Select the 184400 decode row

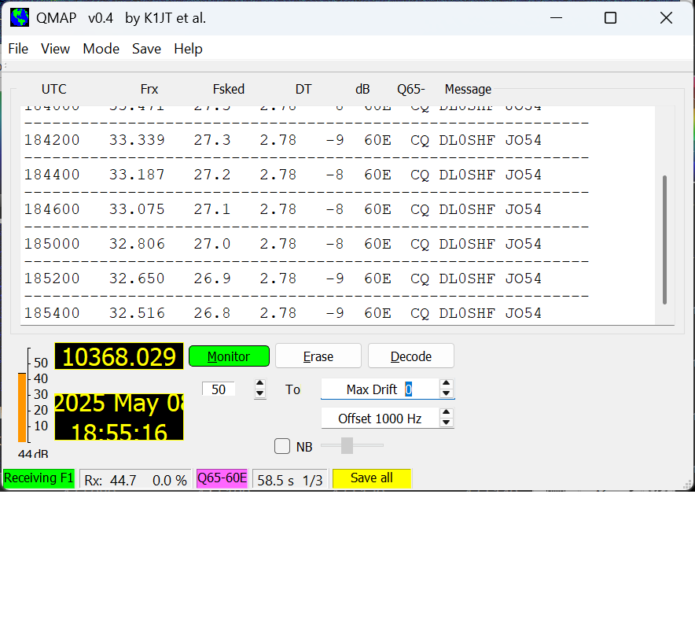(x=283, y=175)
